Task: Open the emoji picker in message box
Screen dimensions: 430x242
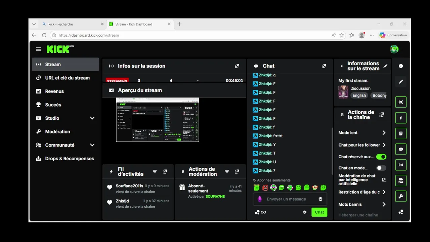Action: coord(320,199)
